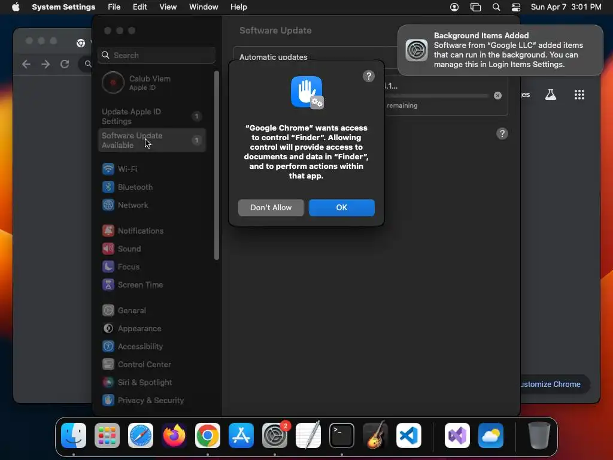Open Google apps grid in Chrome
The image size is (613, 460).
pyautogui.click(x=579, y=95)
